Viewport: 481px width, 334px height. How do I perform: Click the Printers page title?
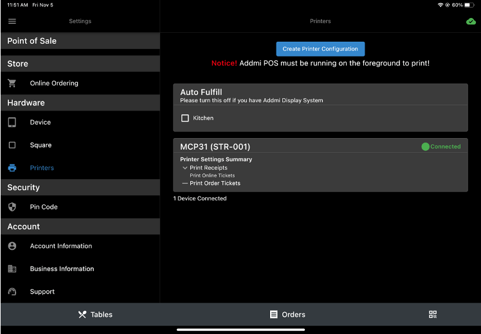(x=320, y=21)
